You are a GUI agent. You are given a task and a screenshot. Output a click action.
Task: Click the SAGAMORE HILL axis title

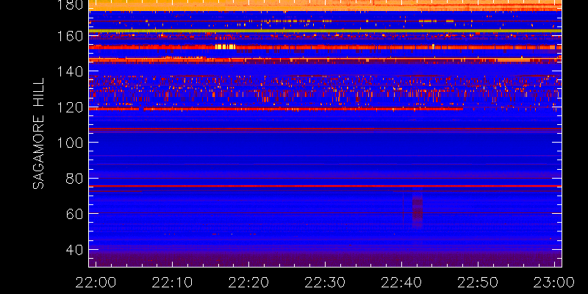[x=39, y=134]
